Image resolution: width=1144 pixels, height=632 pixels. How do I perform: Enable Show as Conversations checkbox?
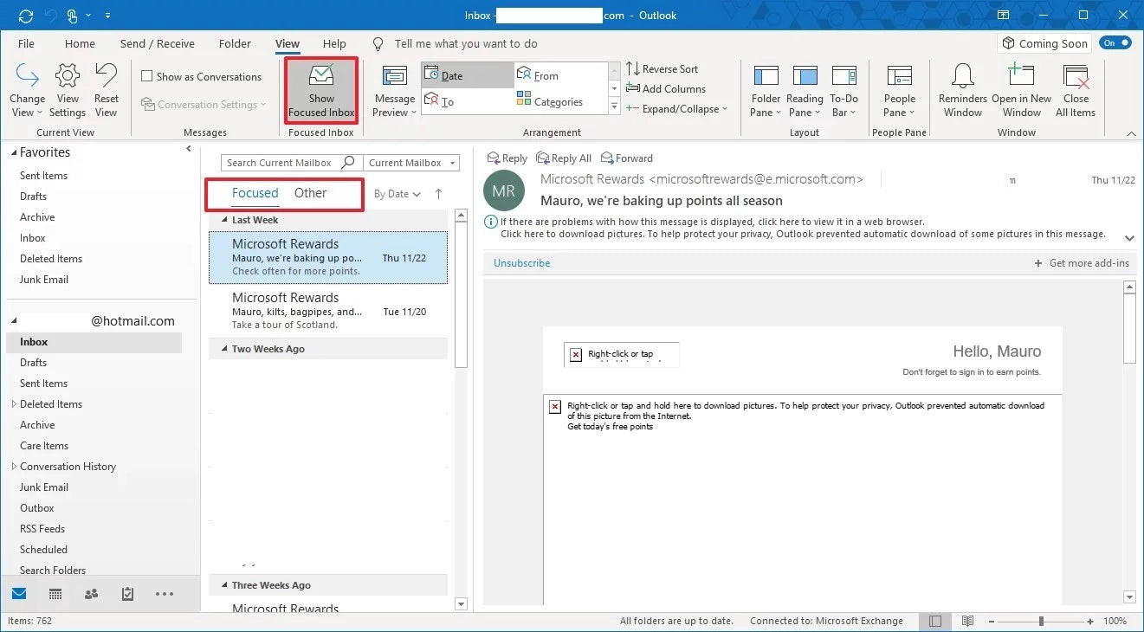point(147,76)
